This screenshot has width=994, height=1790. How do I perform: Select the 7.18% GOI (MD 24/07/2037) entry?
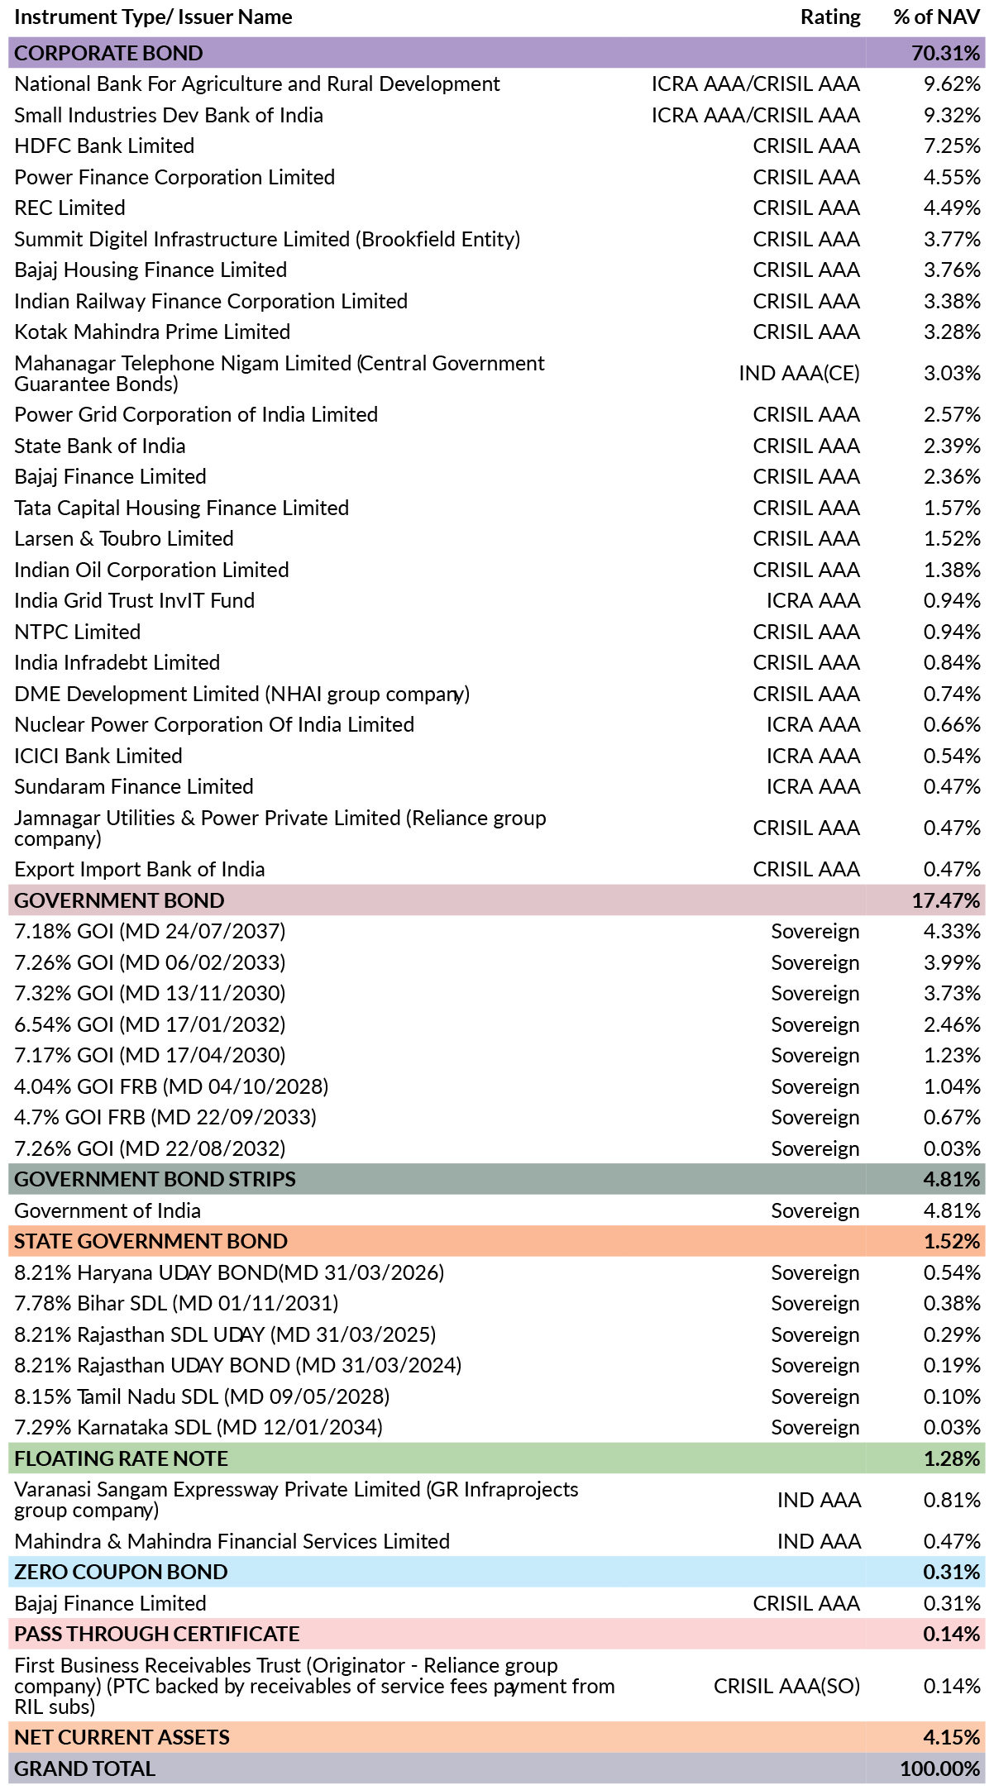point(150,932)
